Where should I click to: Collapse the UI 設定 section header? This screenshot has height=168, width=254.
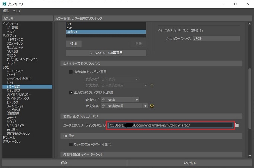pyautogui.click(x=152, y=136)
